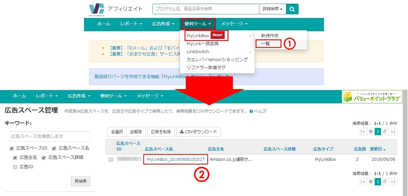This screenshot has height=196, width=408.
Task: Sort by 広告スペース名 column header
Action: point(159,149)
